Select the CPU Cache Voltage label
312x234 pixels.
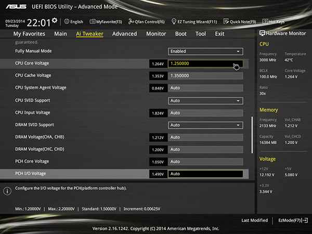33,75
